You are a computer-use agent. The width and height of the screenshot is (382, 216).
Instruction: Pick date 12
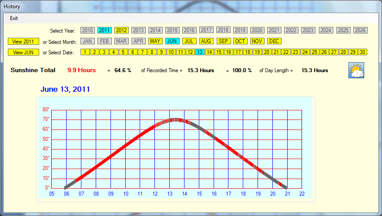(190, 52)
